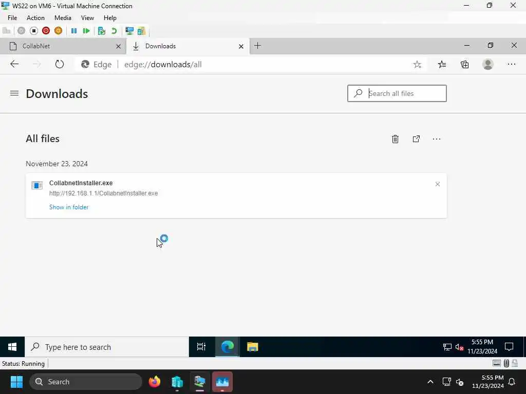Image resolution: width=526 pixels, height=394 pixels.
Task: Open the Help menu
Action: click(110, 18)
